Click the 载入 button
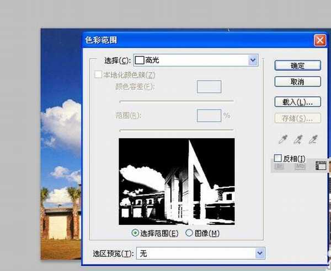331x271 pixels. click(x=298, y=102)
